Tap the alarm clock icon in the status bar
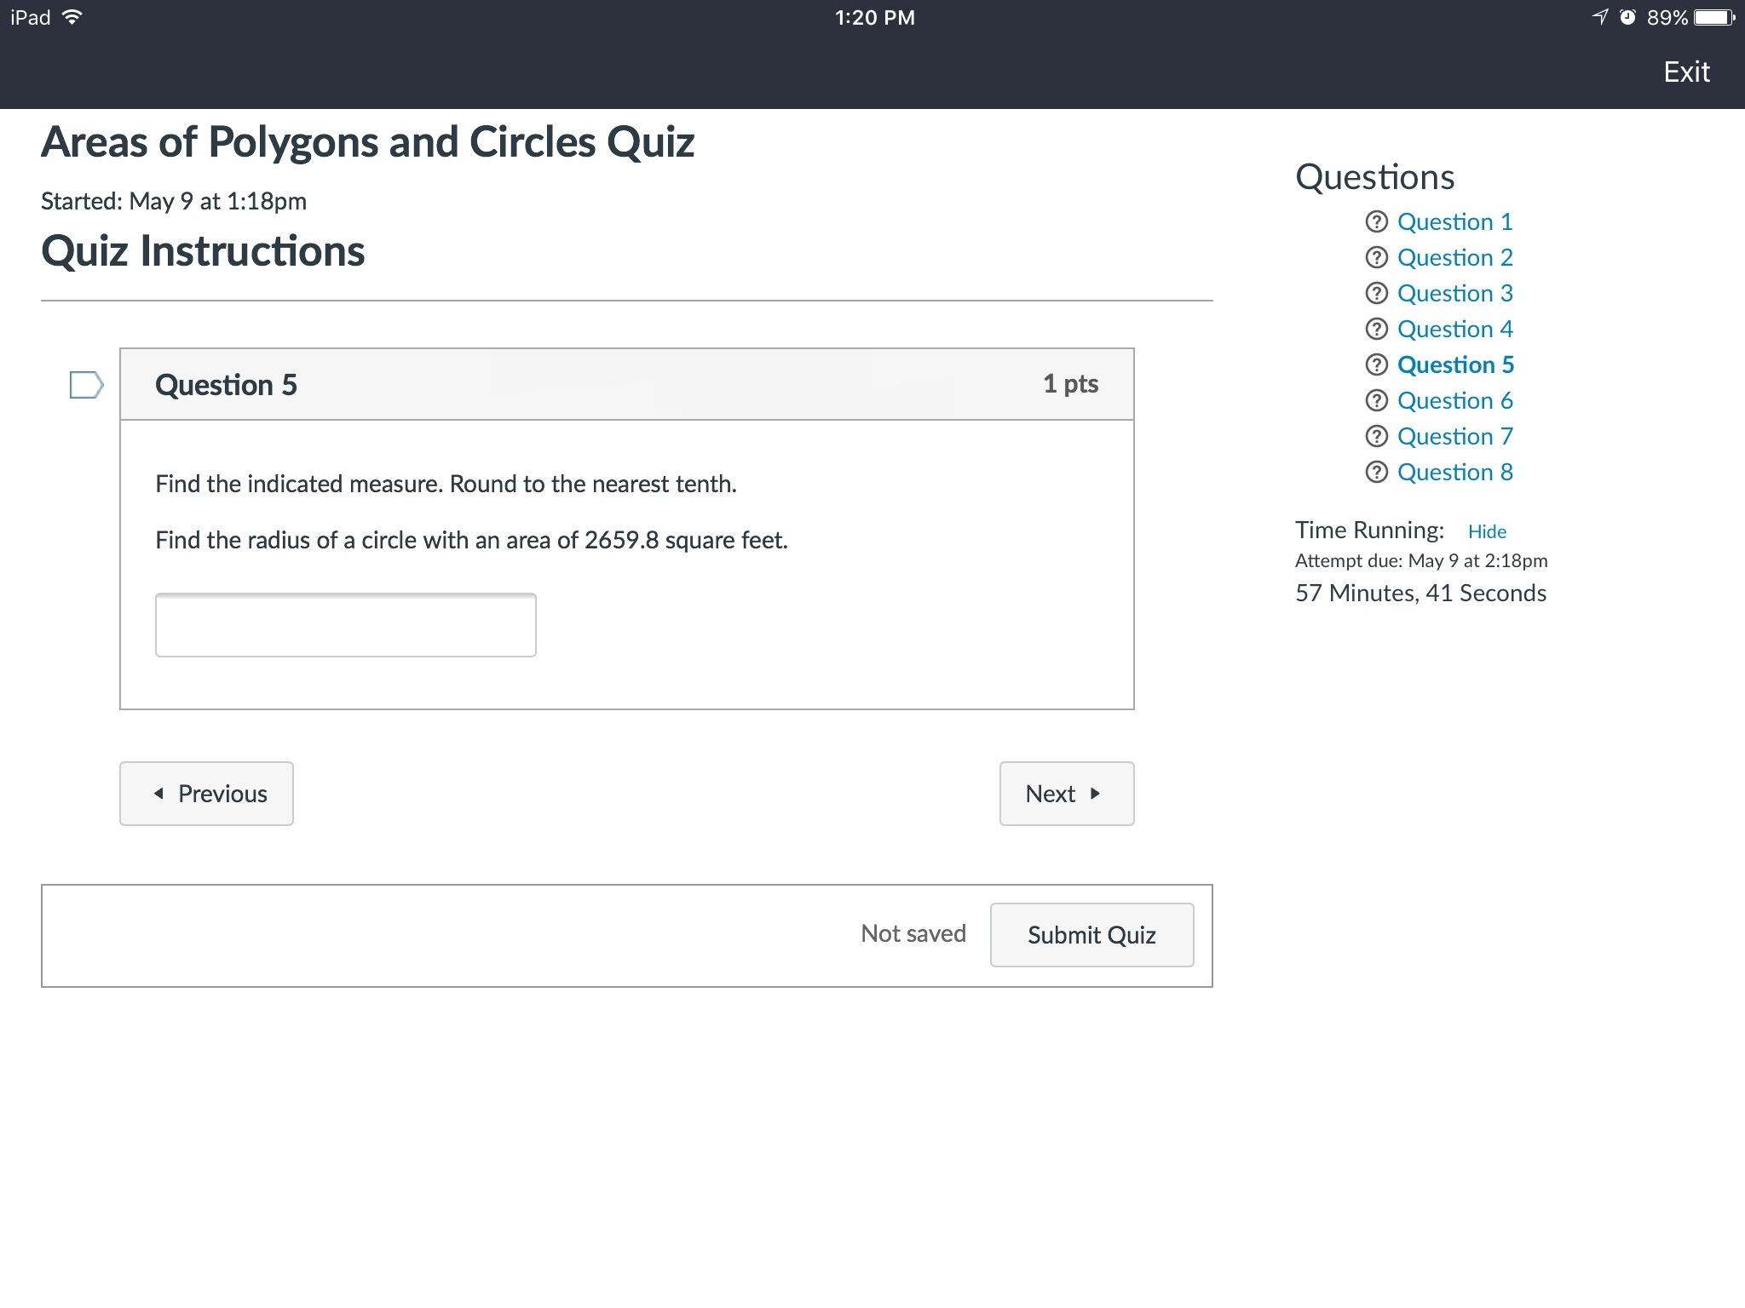Screen dimensions: 1745x1308 click(x=1627, y=17)
